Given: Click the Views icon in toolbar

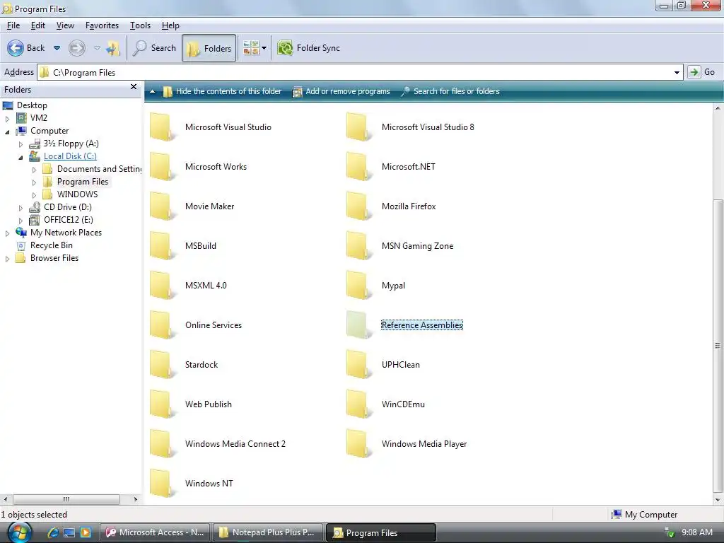Looking at the screenshot, I should coord(251,48).
